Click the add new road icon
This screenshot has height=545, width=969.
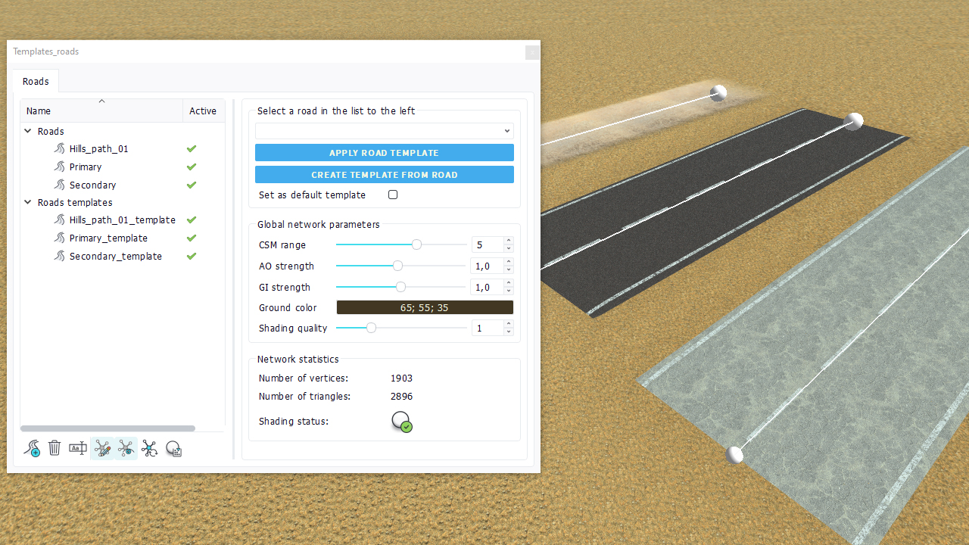(x=32, y=449)
